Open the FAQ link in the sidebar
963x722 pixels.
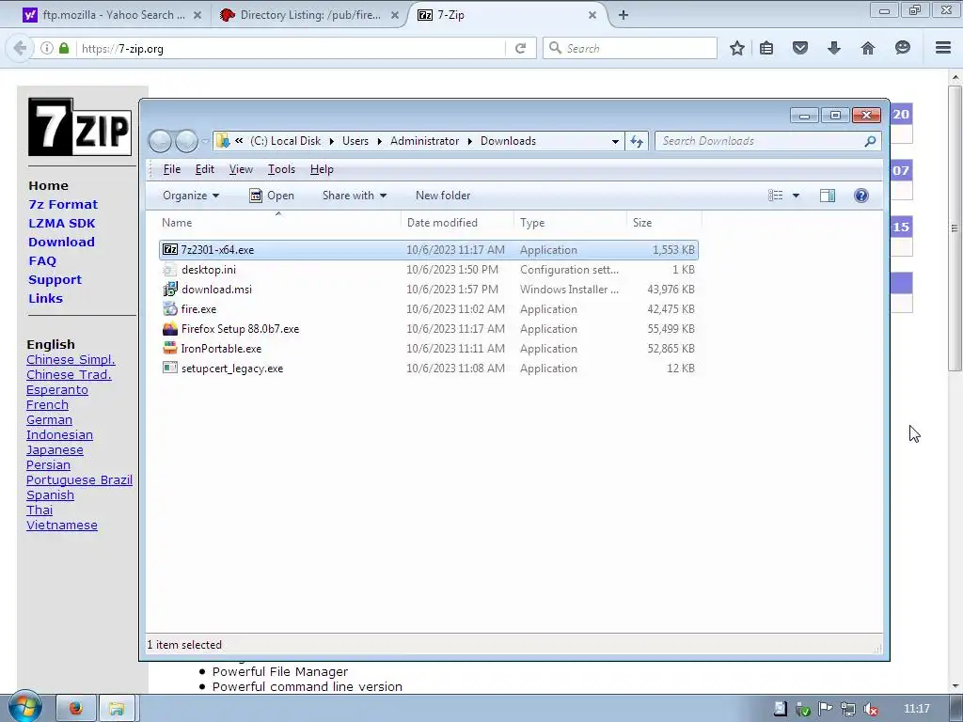[42, 261]
